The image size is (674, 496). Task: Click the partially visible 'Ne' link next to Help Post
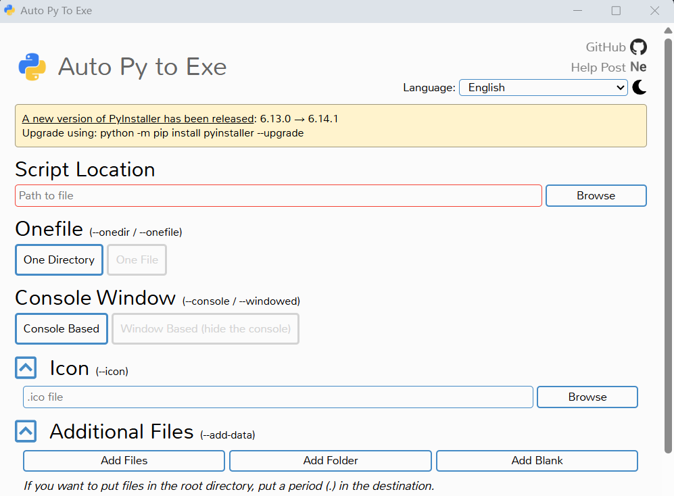pos(638,67)
